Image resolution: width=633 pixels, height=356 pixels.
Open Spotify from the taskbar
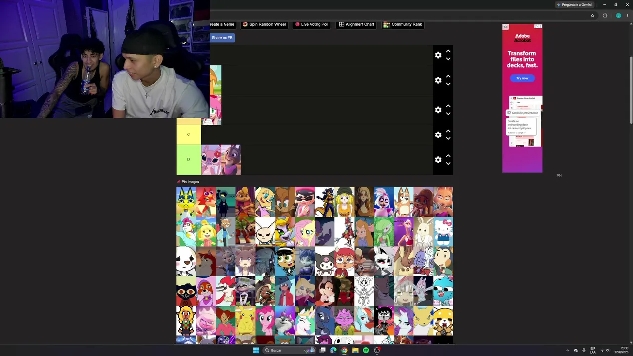pyautogui.click(x=366, y=350)
